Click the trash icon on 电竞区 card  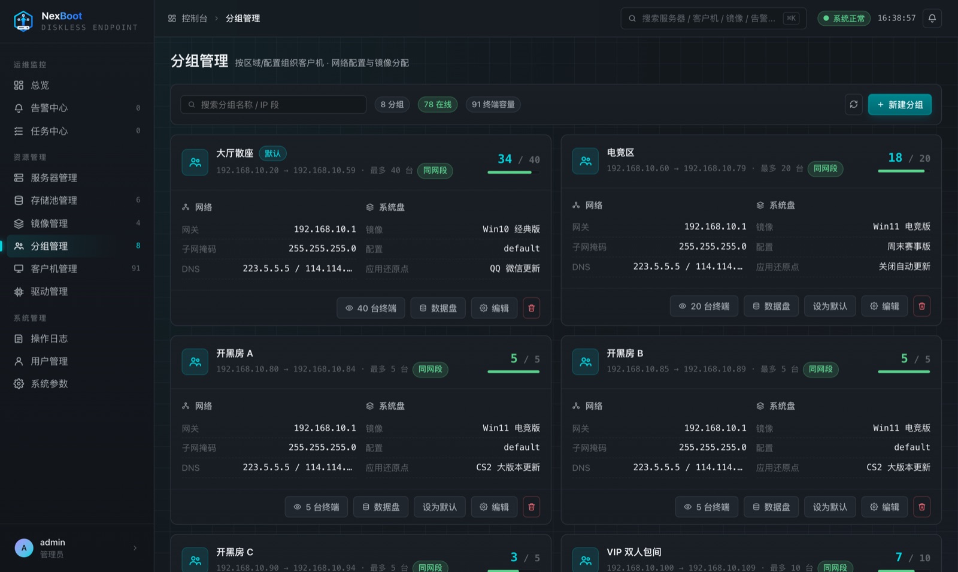pos(921,306)
